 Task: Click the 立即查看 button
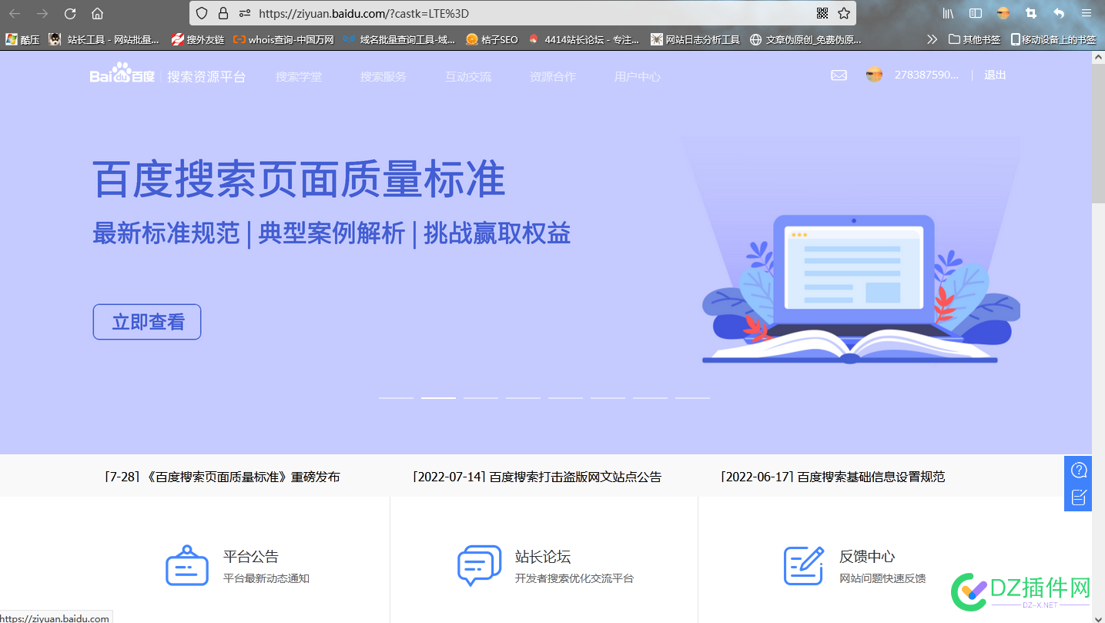(x=147, y=322)
